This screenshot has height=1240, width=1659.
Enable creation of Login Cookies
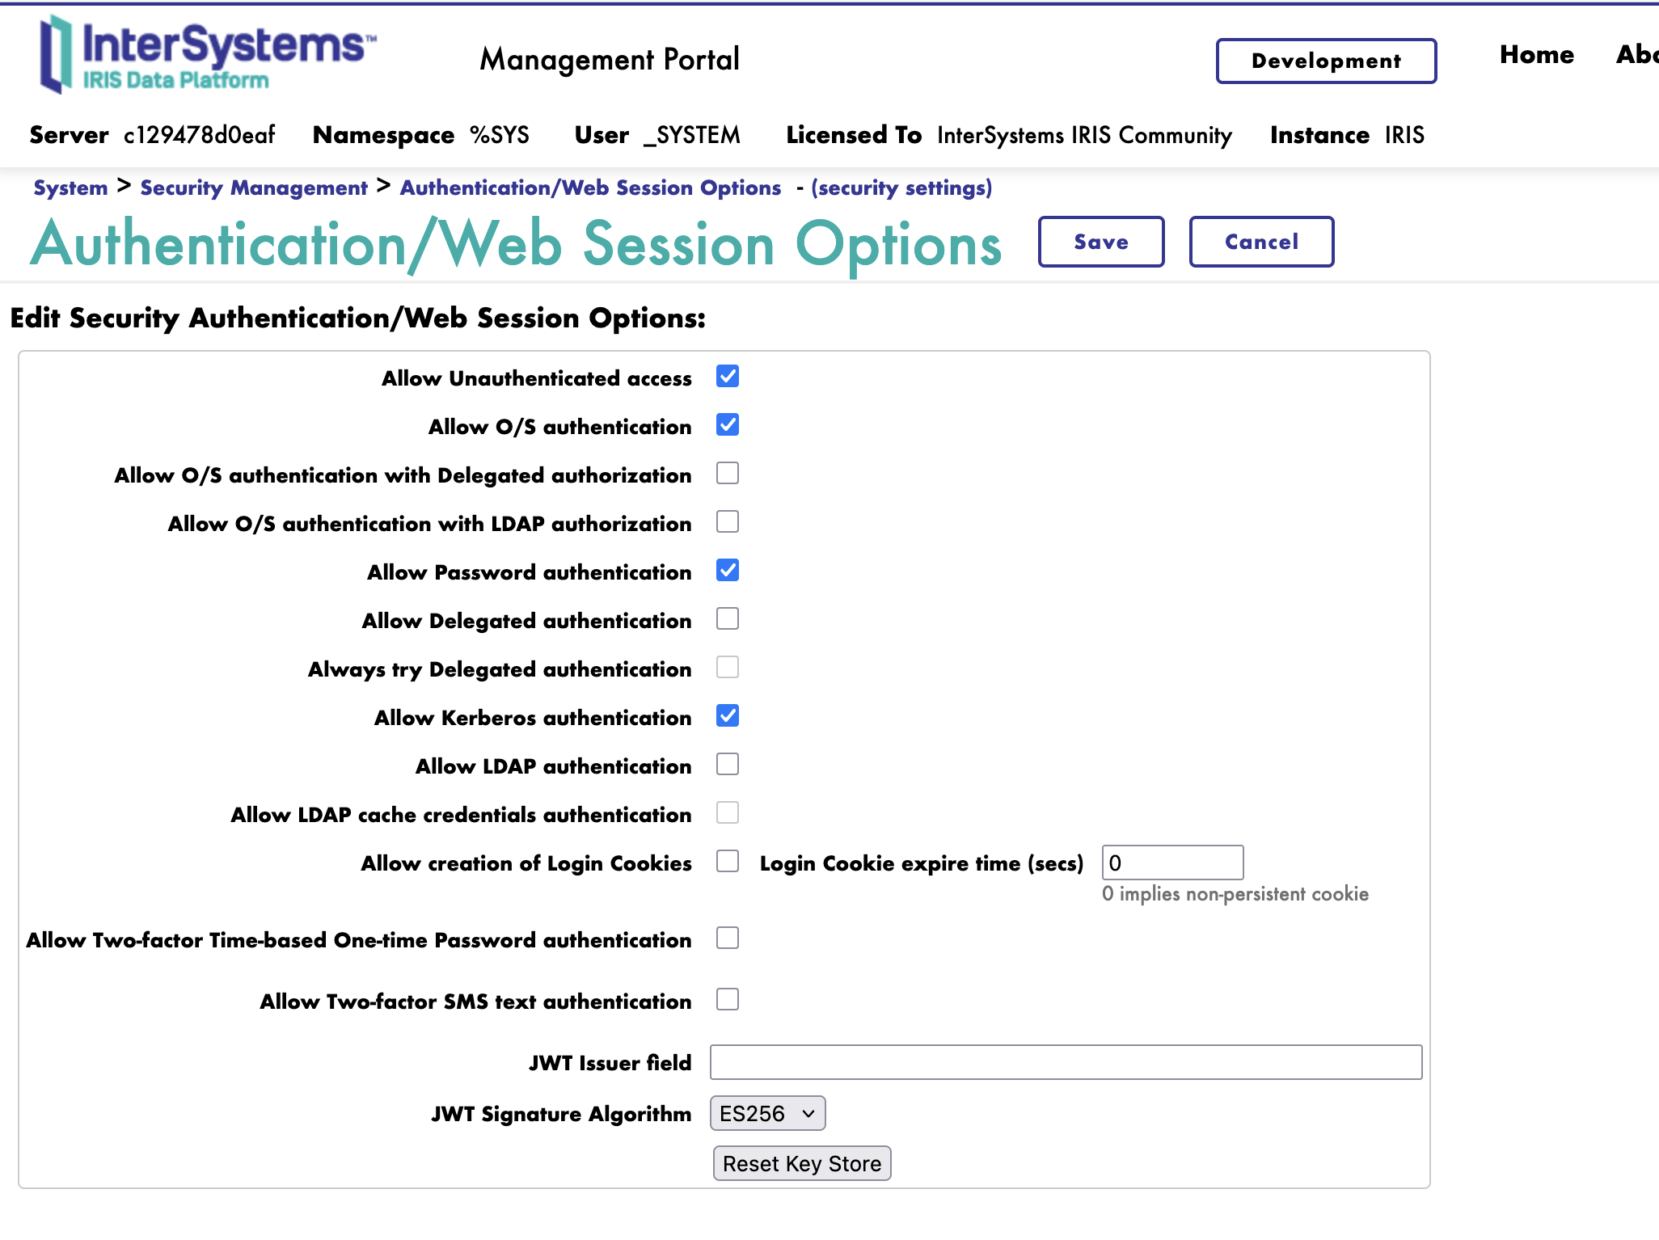[x=728, y=862]
